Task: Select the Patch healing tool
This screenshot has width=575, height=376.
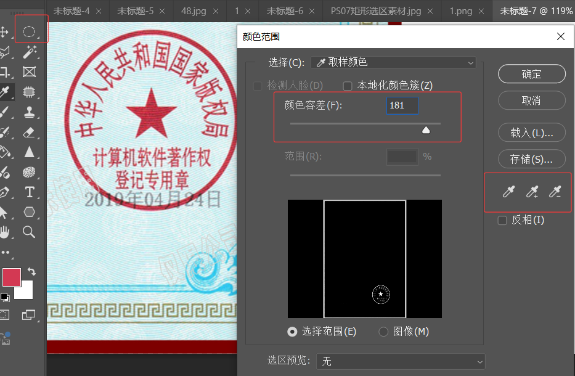Action: pyautogui.click(x=29, y=92)
